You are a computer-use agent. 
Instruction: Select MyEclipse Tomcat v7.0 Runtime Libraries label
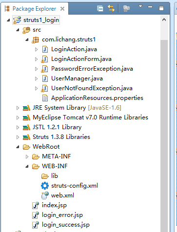pyautogui.click(x=90, y=117)
